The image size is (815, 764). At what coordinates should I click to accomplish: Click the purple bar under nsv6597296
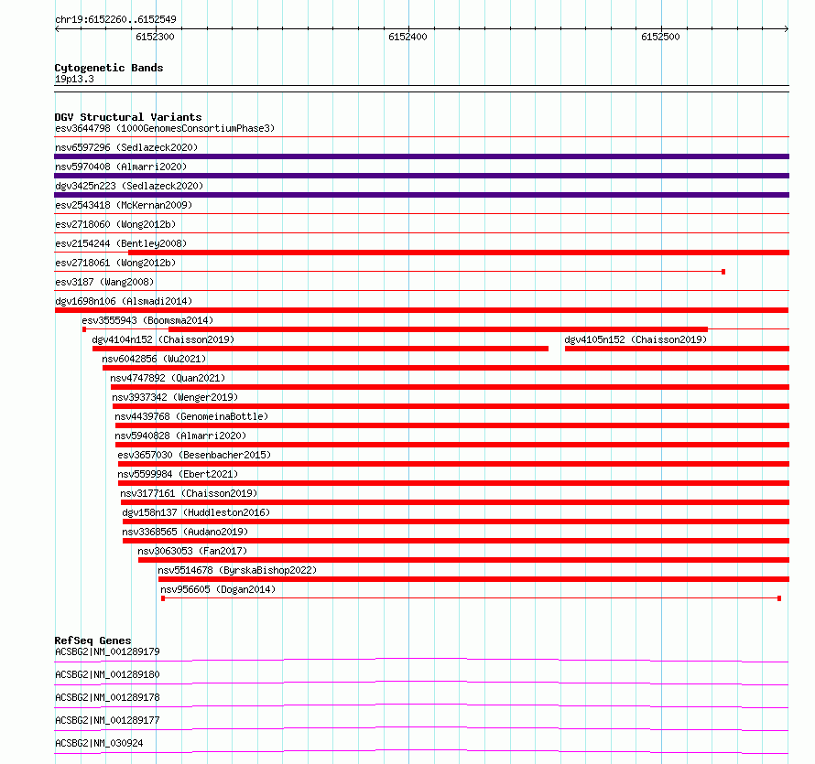pos(421,156)
